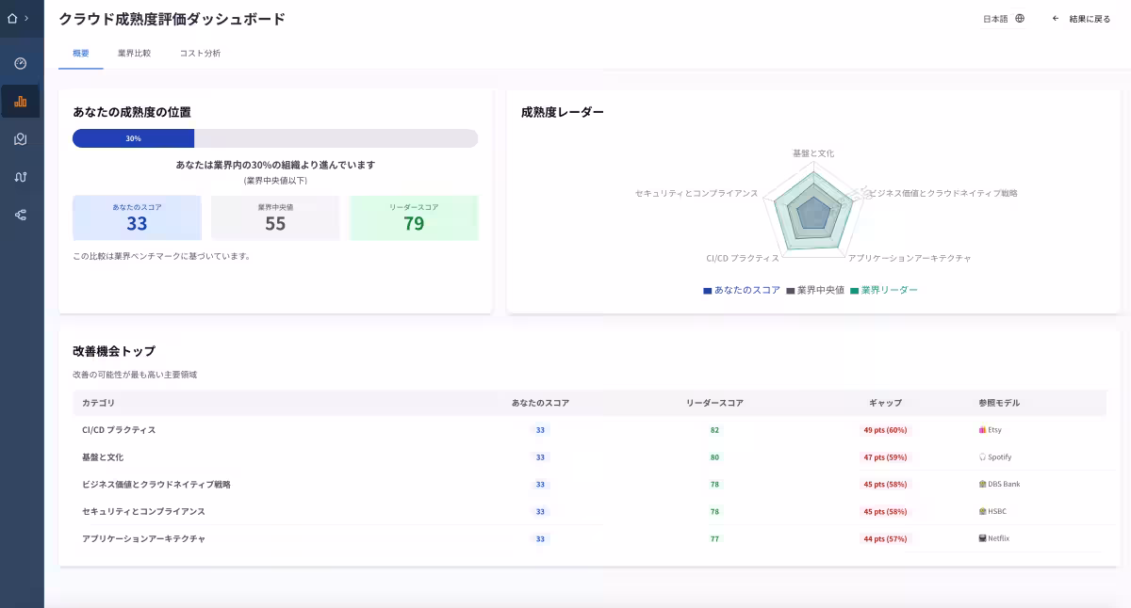1131x608 pixels.
Task: Open the speedometer gauge sidebar icon
Action: tap(21, 63)
